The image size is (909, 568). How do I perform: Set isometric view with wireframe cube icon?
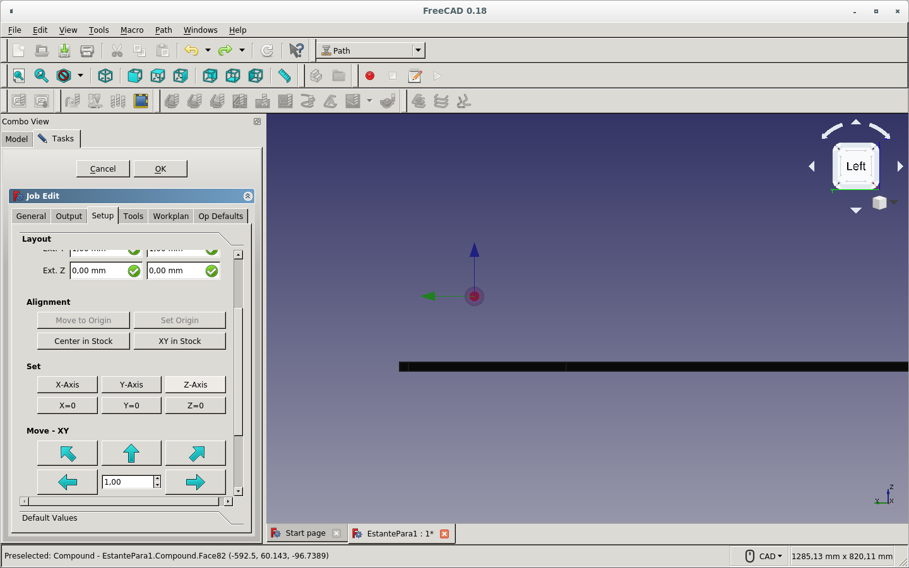(105, 76)
